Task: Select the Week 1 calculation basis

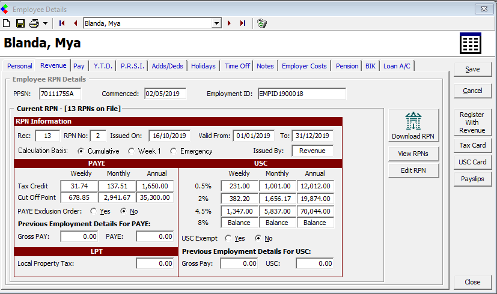Action: tap(132, 151)
